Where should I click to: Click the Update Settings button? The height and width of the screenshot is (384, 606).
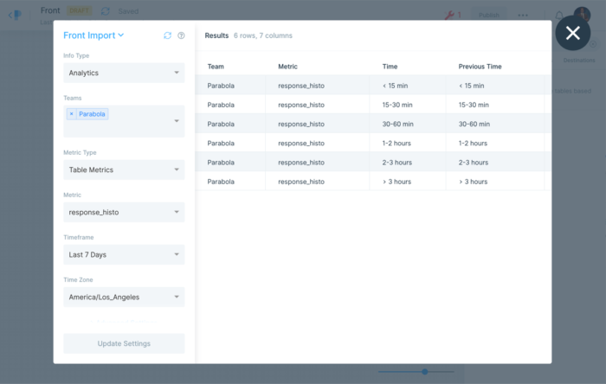pyautogui.click(x=124, y=343)
